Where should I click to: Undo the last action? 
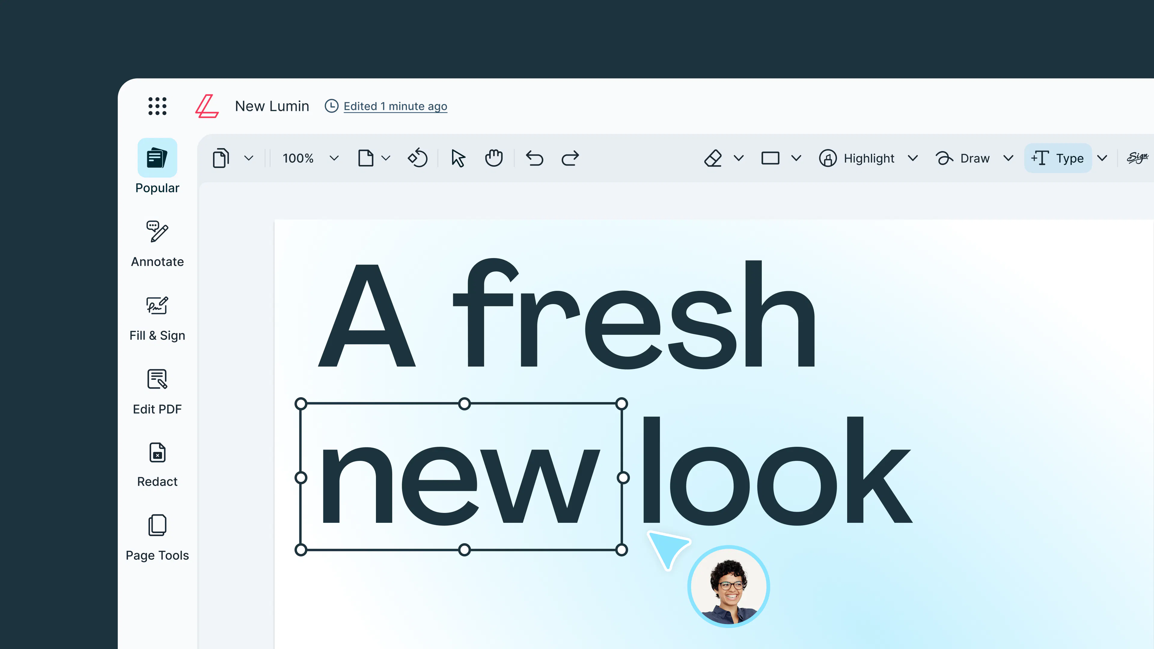tap(534, 158)
